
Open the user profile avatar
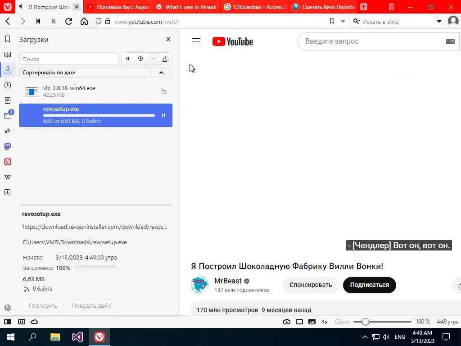point(453,21)
